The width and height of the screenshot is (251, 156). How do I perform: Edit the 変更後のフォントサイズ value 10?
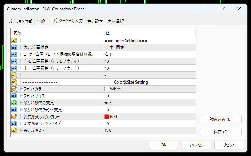(150, 124)
